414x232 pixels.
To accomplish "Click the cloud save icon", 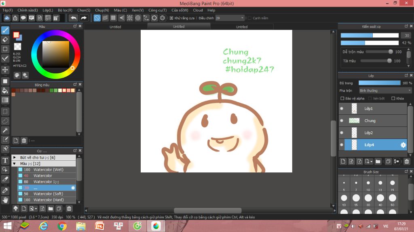I will pos(7,18).
